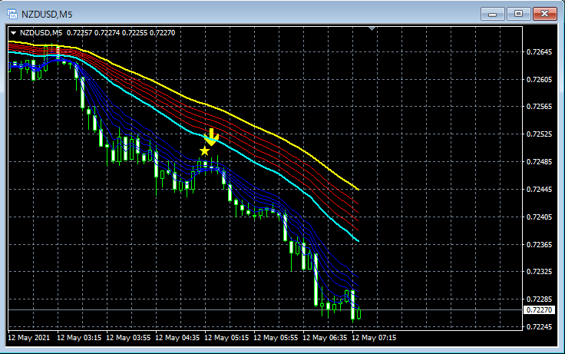The width and height of the screenshot is (565, 354).
Task: Click the 12 May 05:15 time label
Action: point(226,338)
